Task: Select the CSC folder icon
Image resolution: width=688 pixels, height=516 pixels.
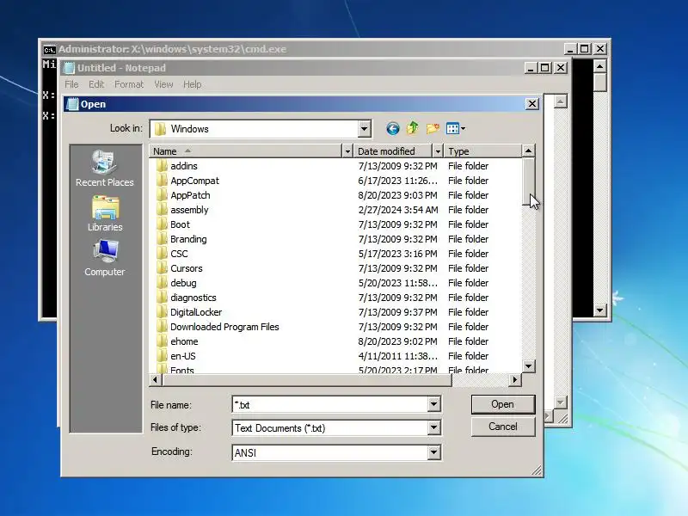Action: coord(163,254)
